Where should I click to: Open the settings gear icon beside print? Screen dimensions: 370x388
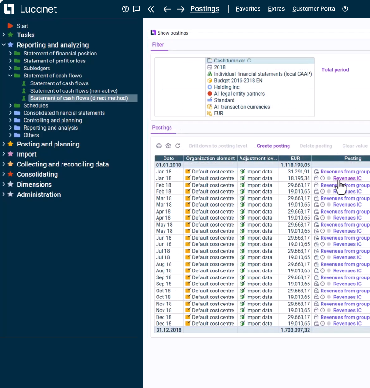168,146
